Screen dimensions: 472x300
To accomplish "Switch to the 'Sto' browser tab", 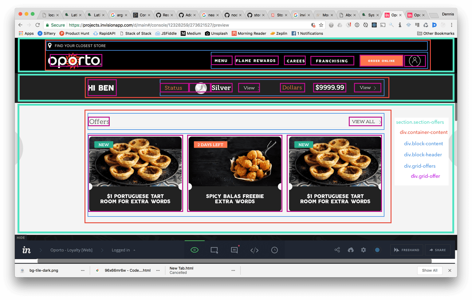I will pyautogui.click(x=279, y=15).
